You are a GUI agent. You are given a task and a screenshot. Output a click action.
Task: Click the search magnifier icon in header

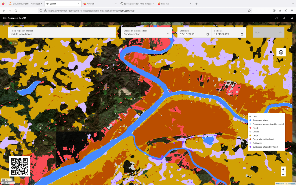click(x=284, y=18)
